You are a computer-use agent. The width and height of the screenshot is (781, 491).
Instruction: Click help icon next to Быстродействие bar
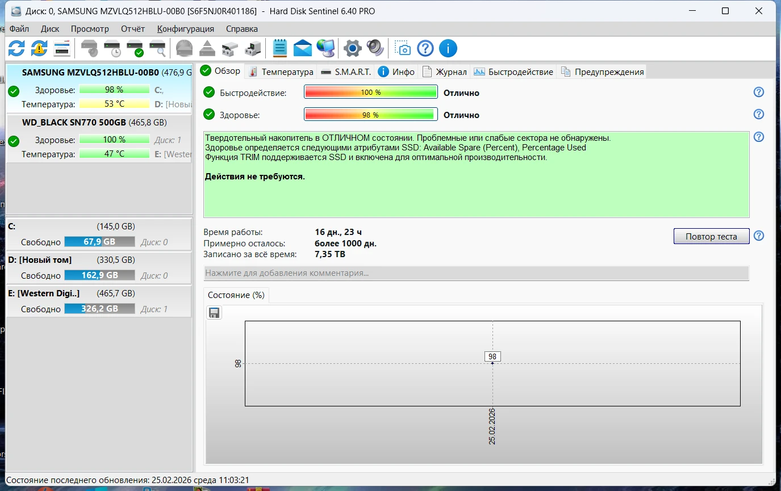[x=758, y=93]
